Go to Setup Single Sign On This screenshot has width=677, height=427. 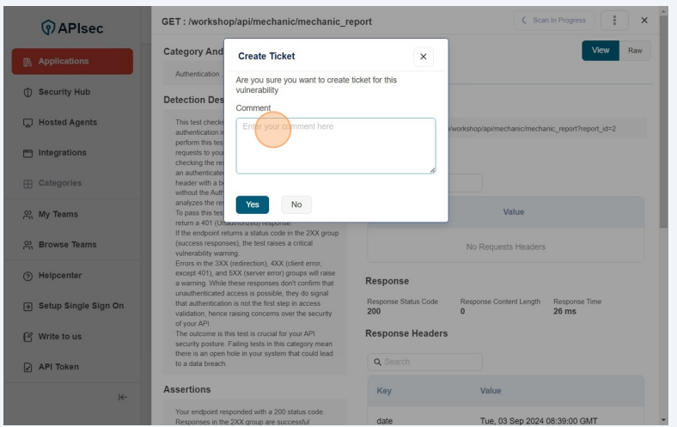[x=80, y=306]
